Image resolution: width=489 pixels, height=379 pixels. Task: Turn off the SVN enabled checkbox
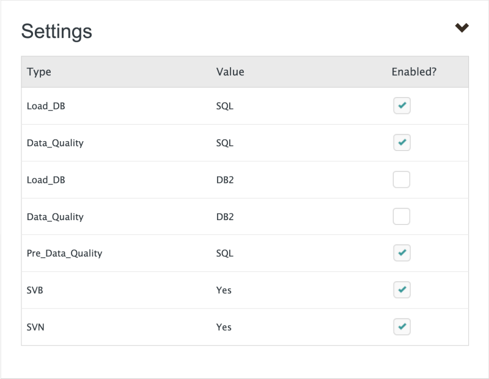(x=402, y=326)
